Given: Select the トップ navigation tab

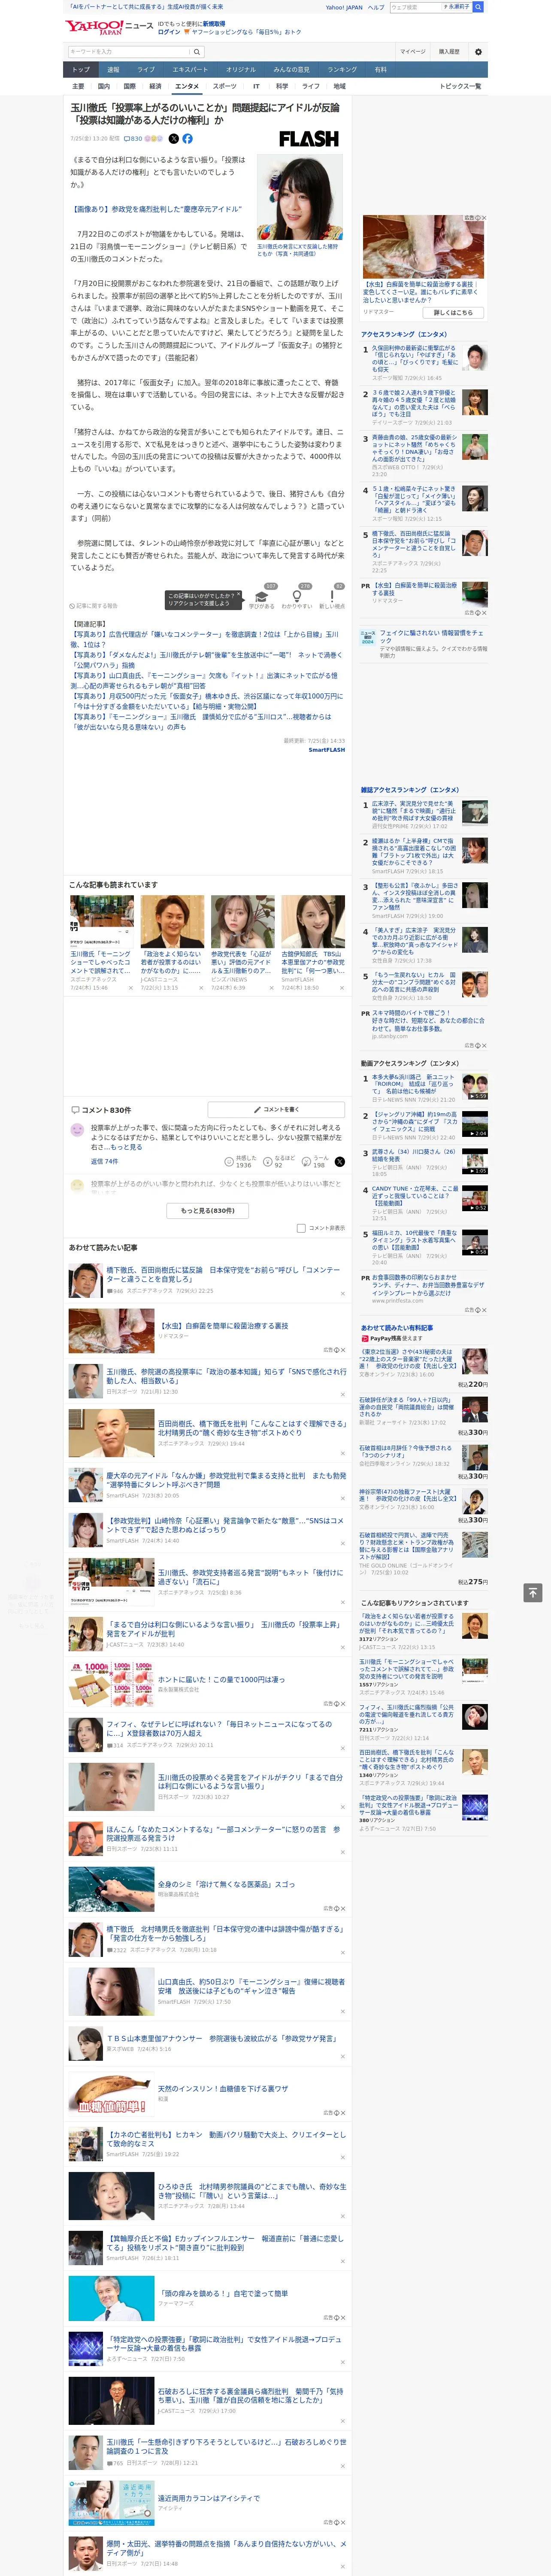Looking at the screenshot, I should point(81,70).
